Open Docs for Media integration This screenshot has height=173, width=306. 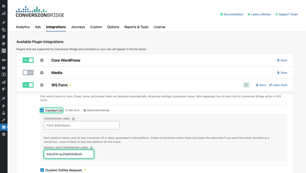282,73
